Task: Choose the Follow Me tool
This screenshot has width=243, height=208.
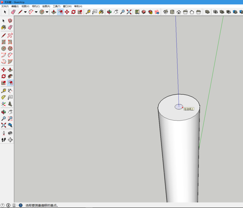Action: tap(10, 76)
